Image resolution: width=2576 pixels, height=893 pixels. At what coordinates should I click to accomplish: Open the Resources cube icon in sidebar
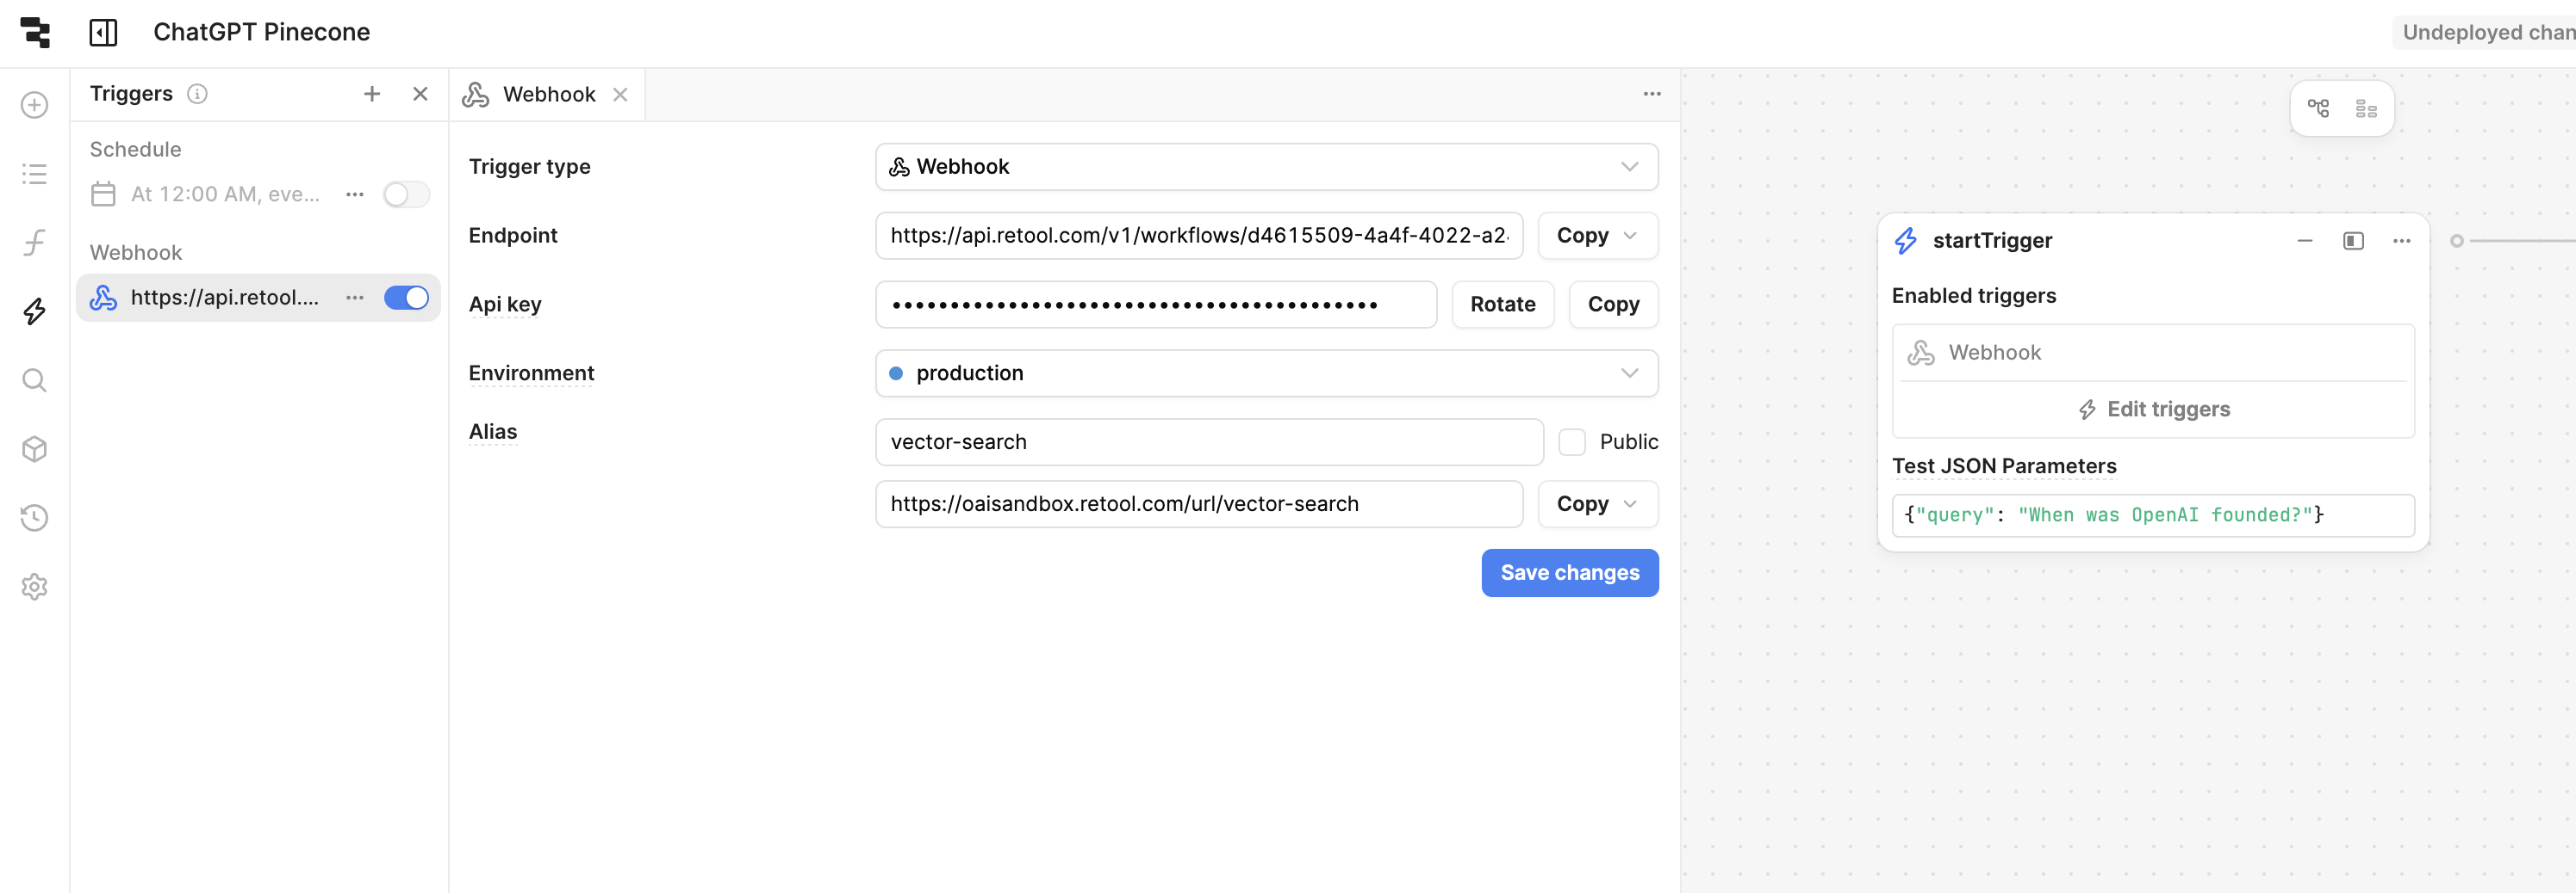point(34,448)
